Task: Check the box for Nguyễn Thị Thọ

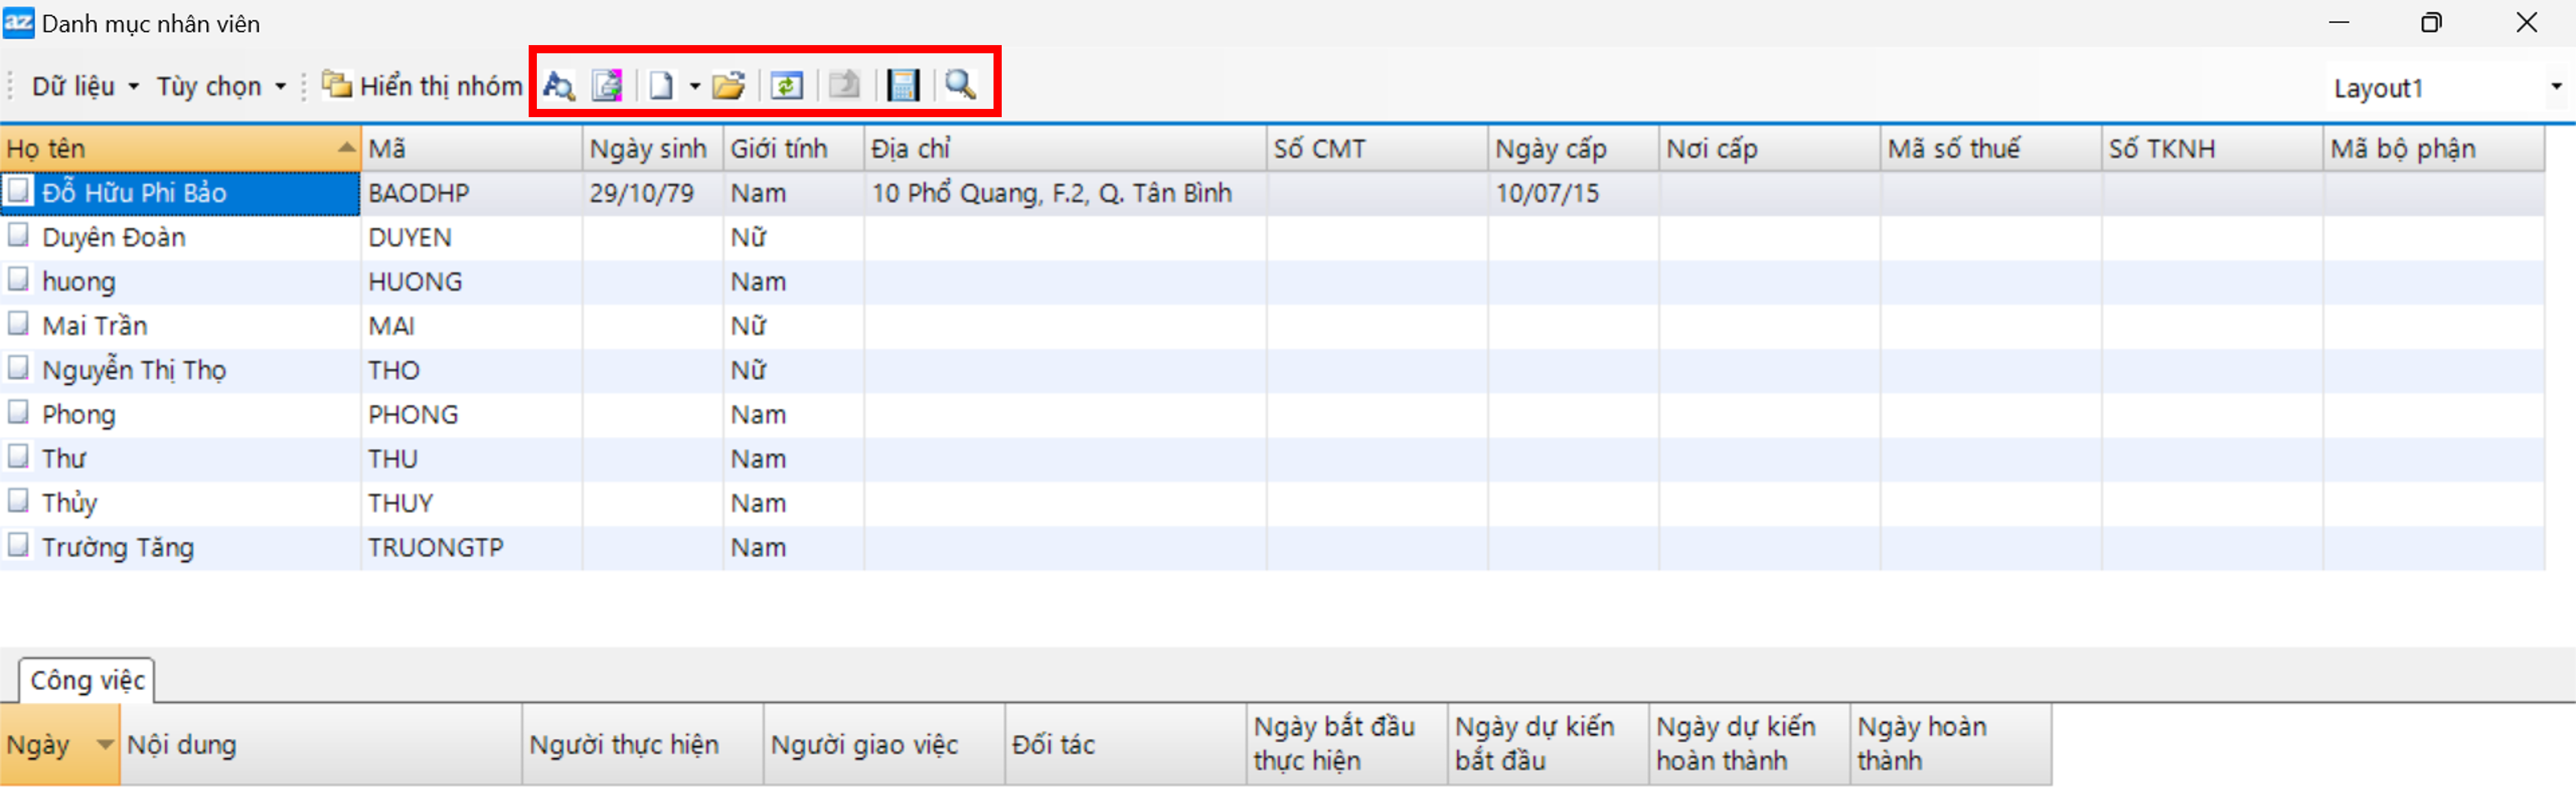Action: 18,368
